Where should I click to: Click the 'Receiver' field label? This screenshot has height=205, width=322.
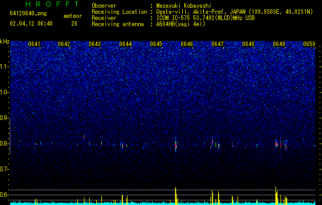click(x=104, y=18)
